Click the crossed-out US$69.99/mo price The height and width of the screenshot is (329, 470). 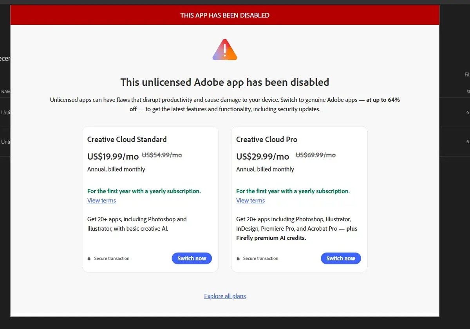[x=315, y=155]
